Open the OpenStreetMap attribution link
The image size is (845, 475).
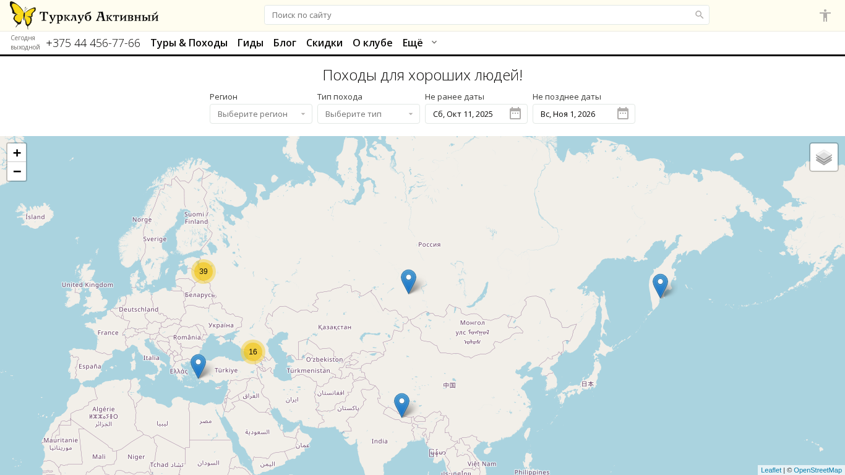[818, 470]
